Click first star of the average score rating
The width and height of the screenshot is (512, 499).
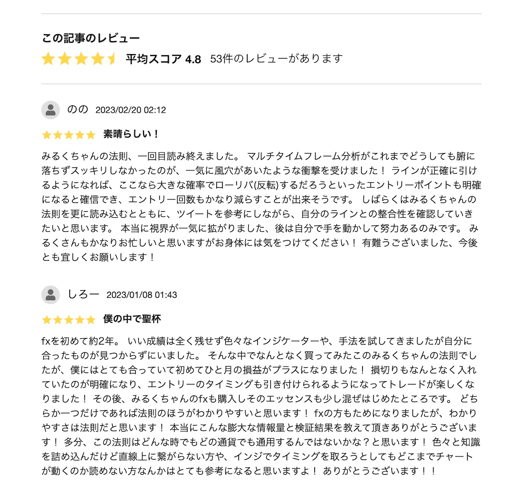(48, 59)
